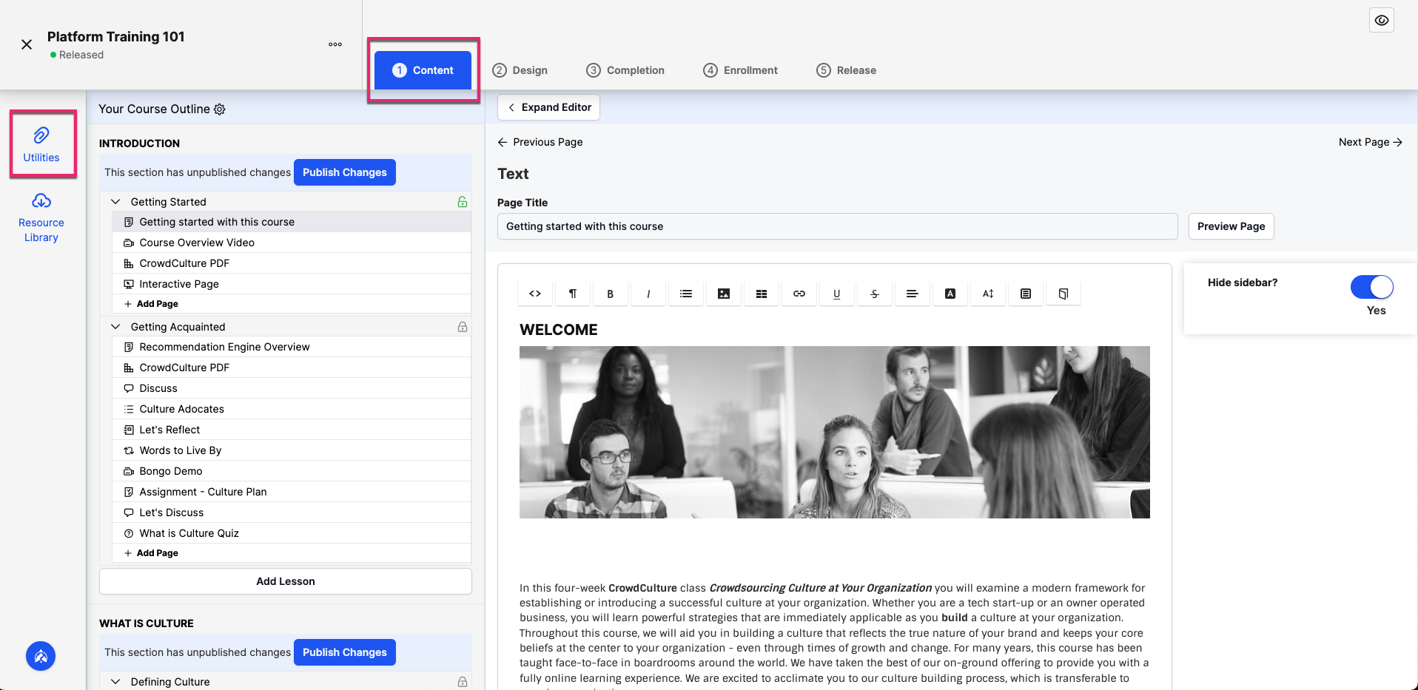Insert a table from the toolbar
The width and height of the screenshot is (1418, 690).
(762, 294)
